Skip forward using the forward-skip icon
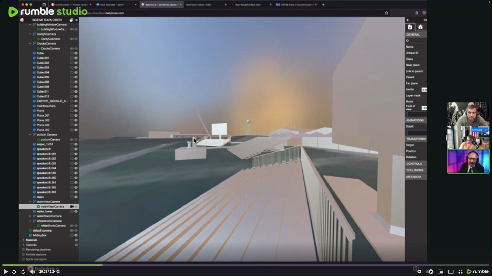This screenshot has width=492, height=276. pos(23,272)
